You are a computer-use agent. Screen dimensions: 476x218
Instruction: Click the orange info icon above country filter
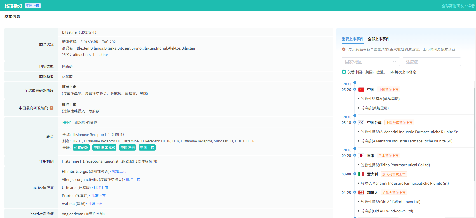pos(343,49)
